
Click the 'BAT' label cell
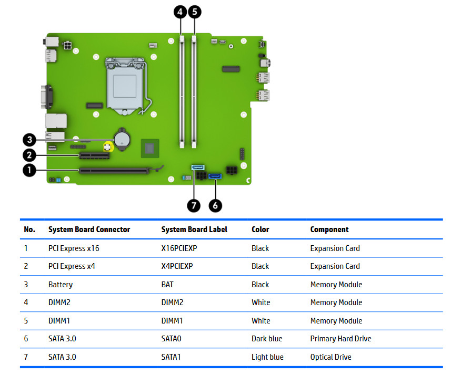coord(167,285)
